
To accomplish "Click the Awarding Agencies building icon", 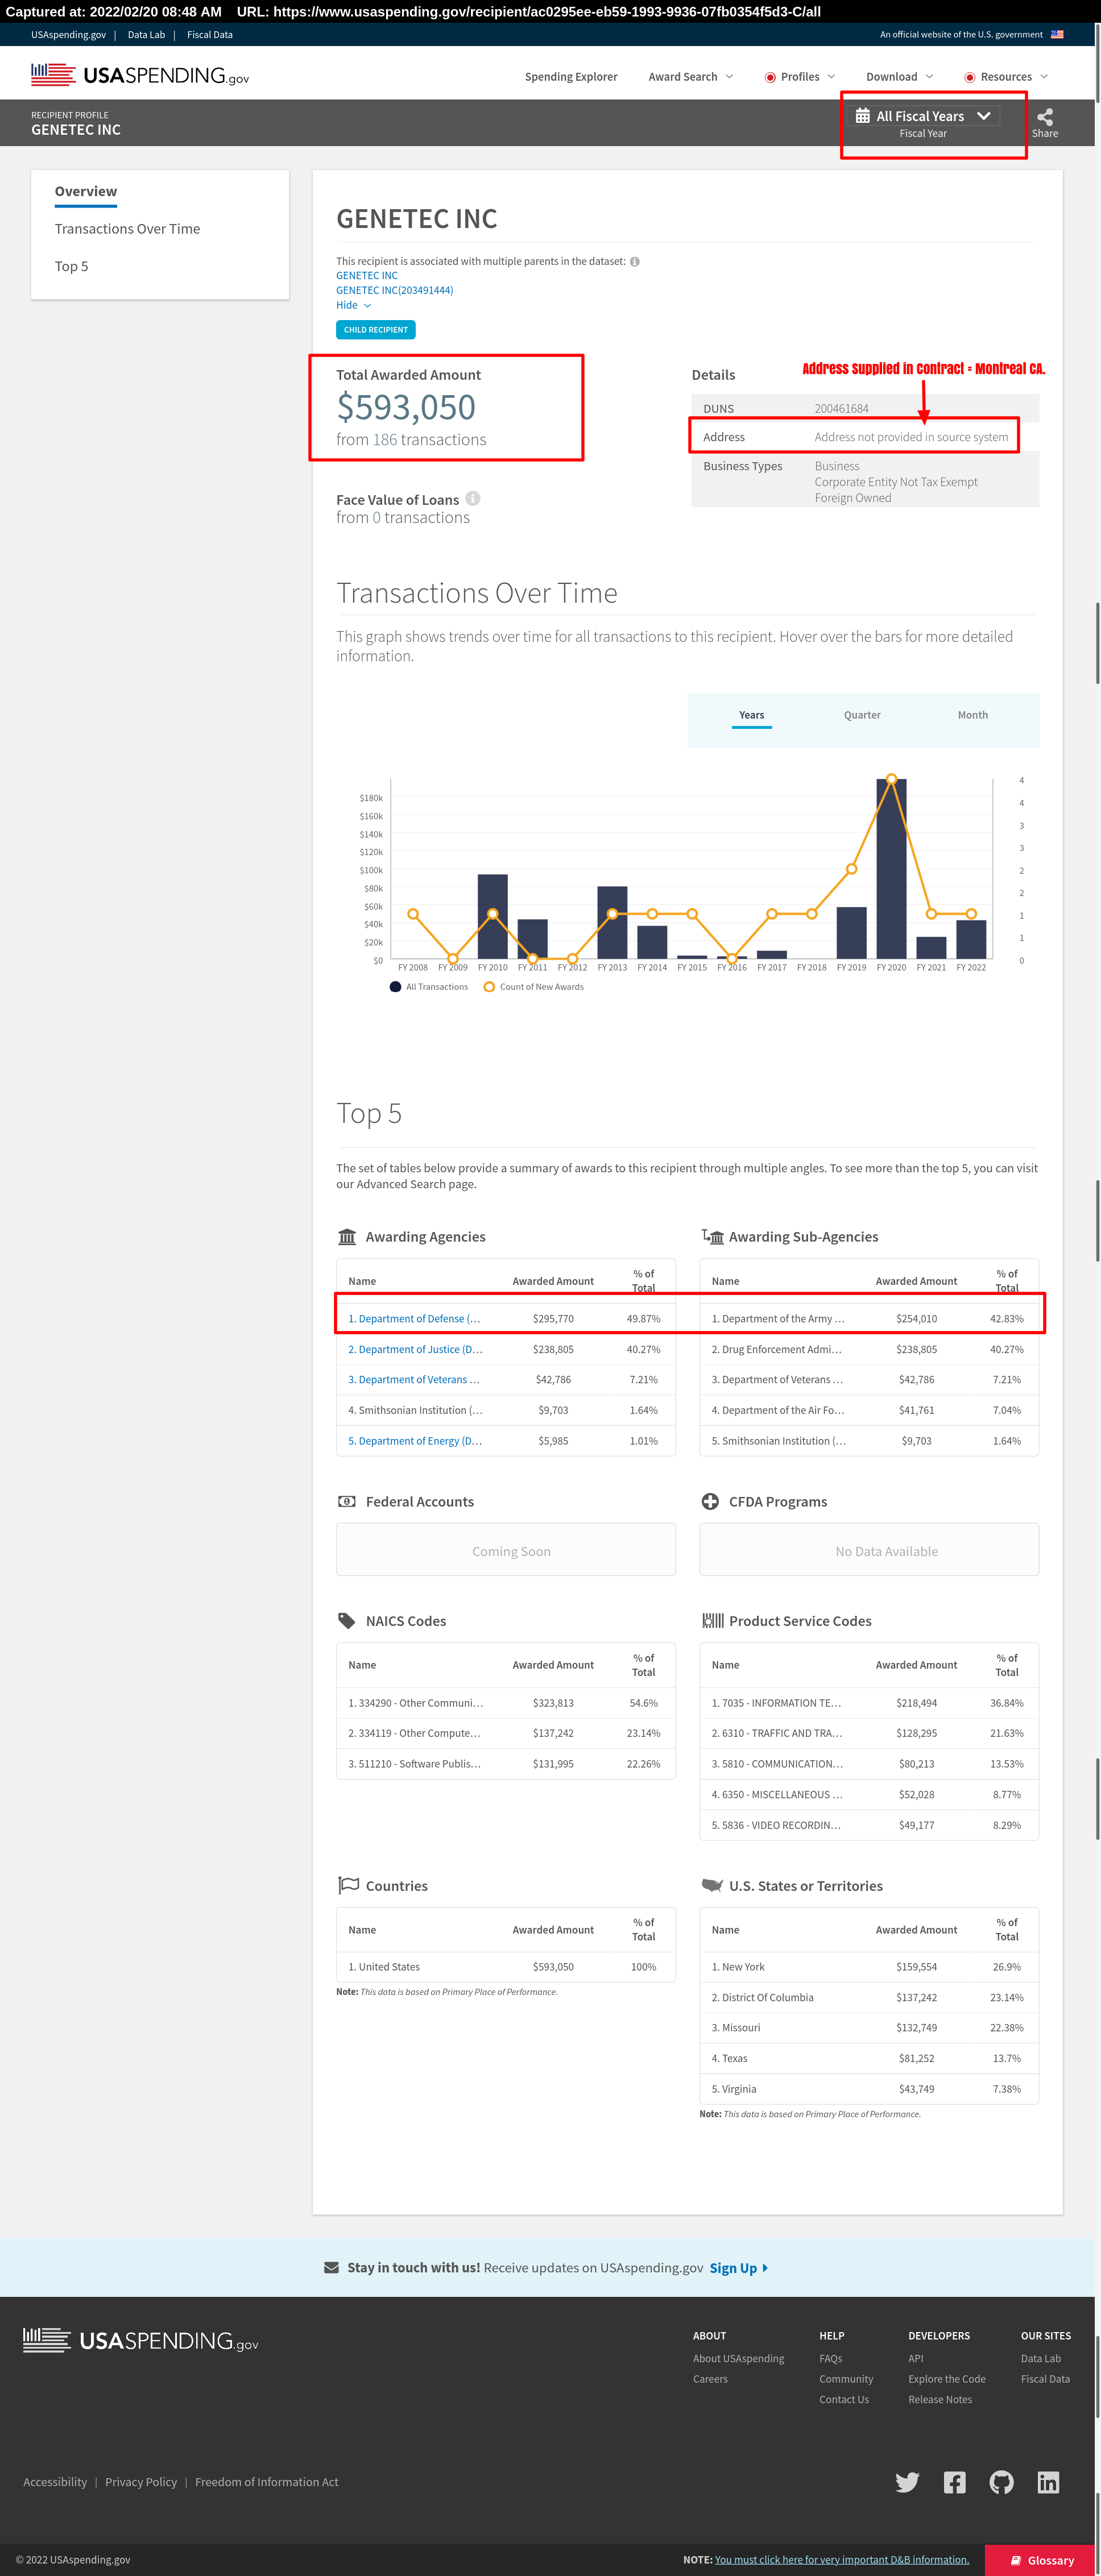I will (347, 1237).
